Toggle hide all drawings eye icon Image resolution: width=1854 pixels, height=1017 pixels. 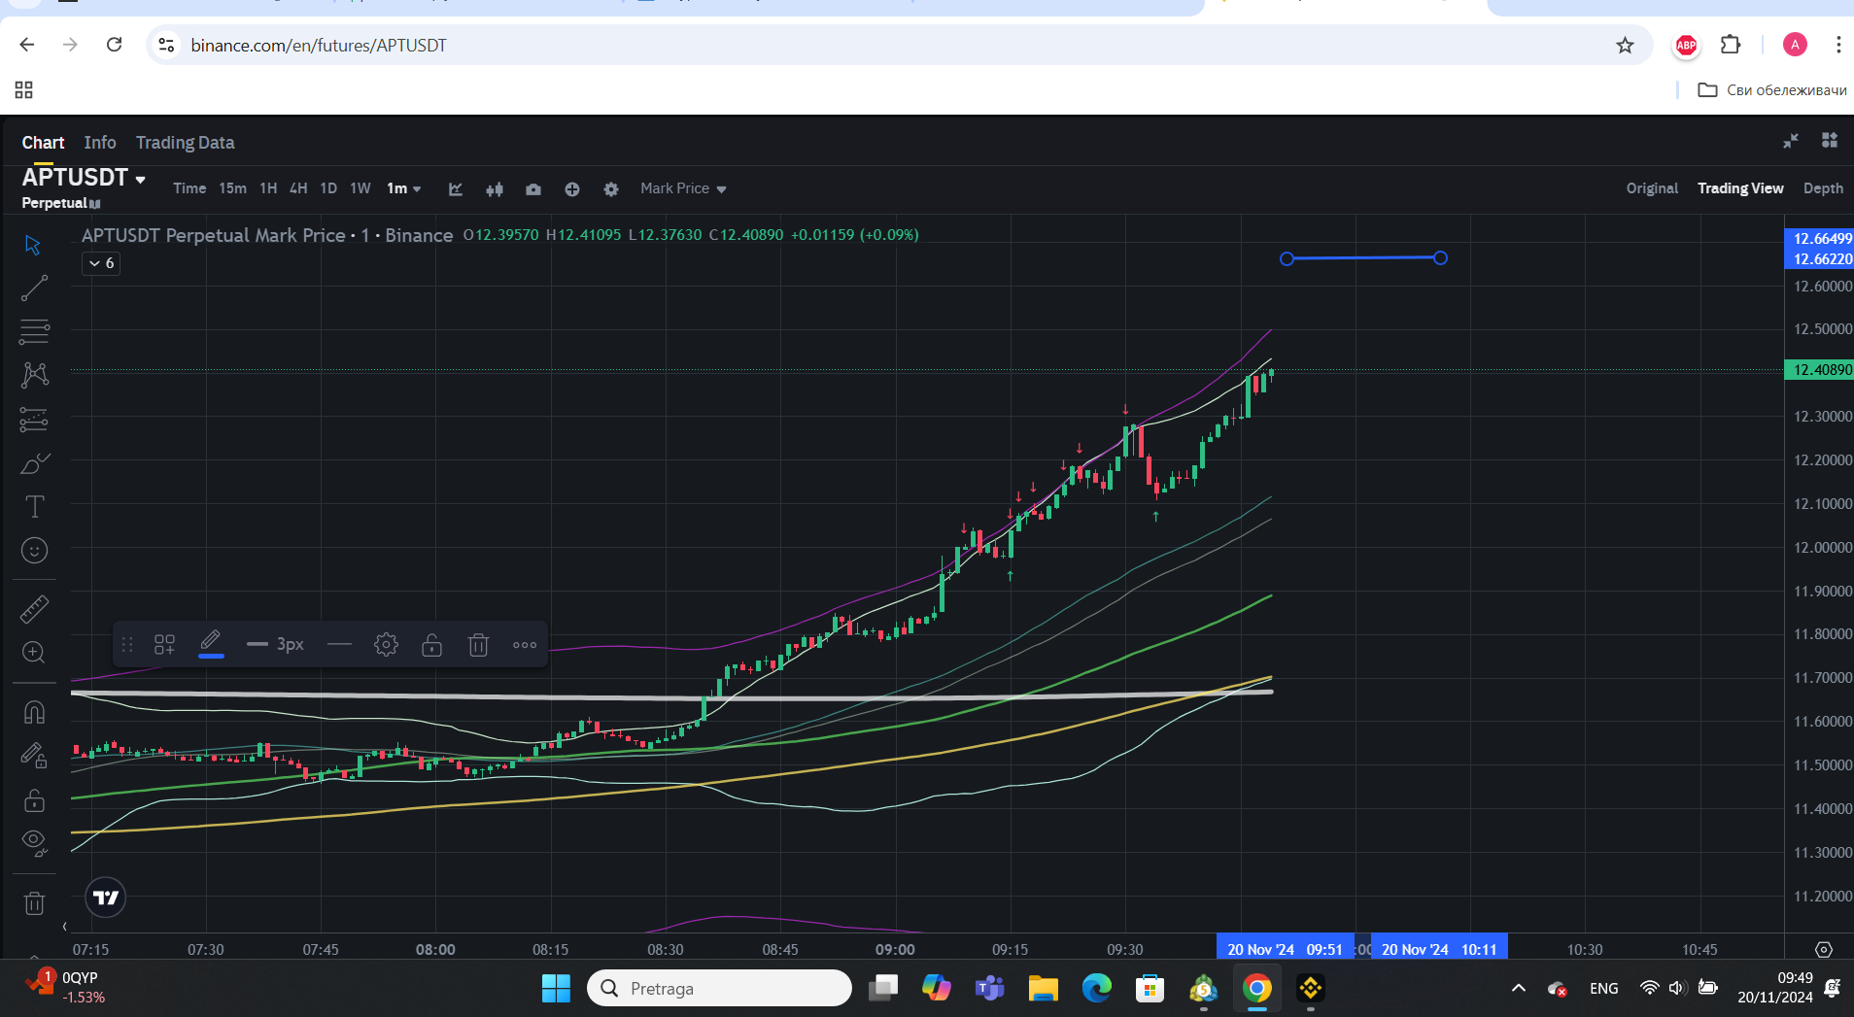tap(34, 842)
